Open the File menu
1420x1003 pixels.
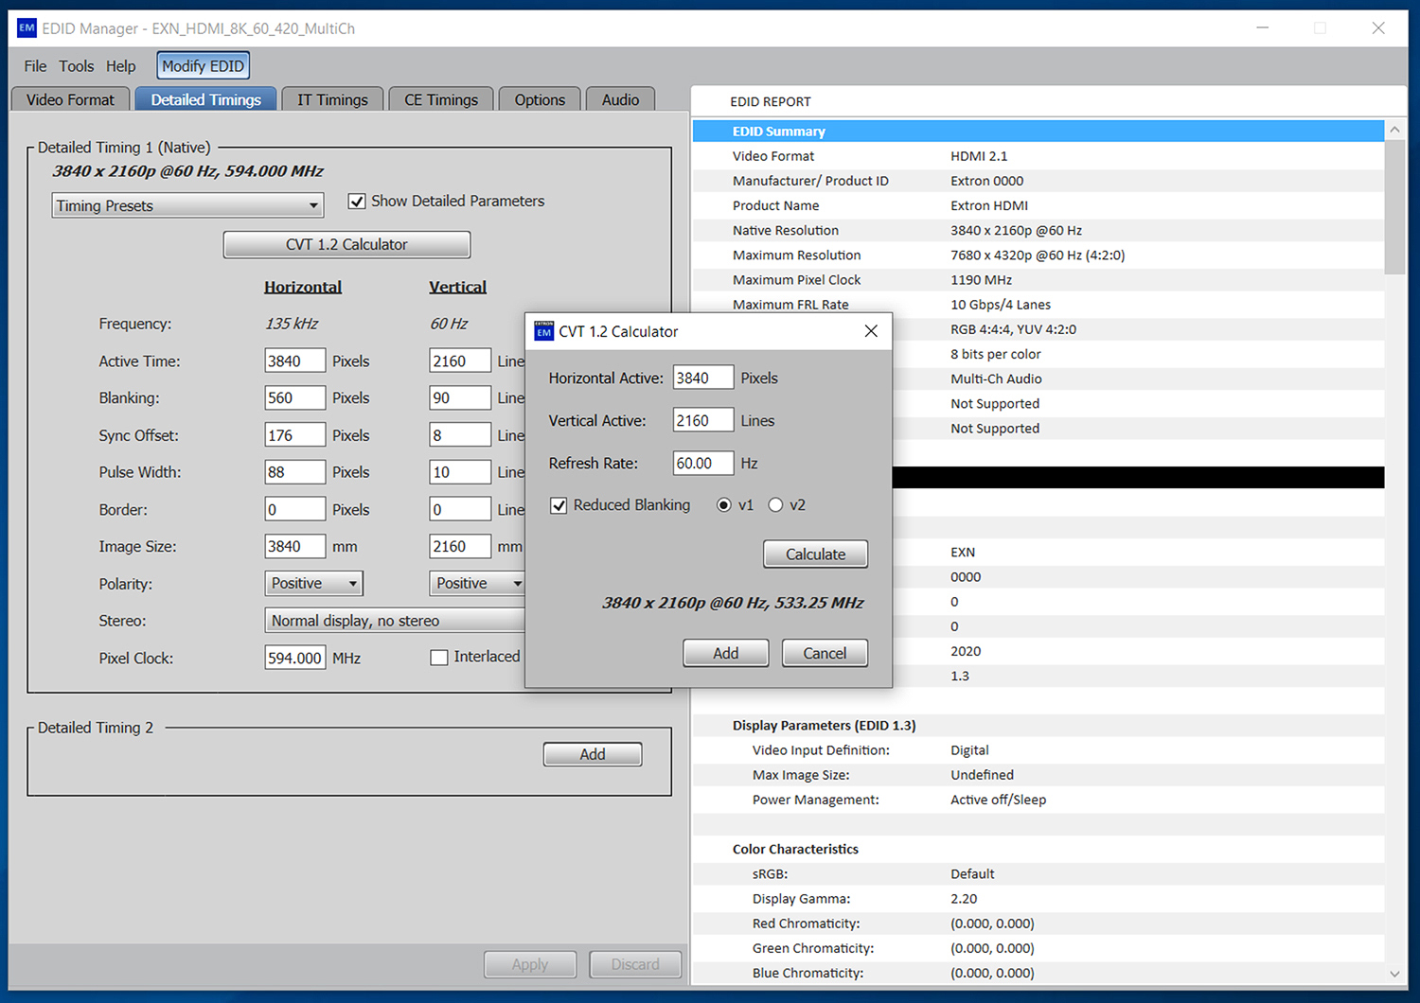(35, 66)
